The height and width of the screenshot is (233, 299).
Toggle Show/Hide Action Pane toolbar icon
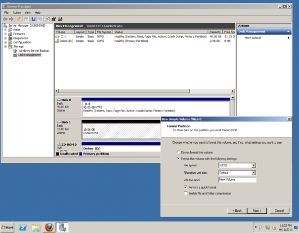pyautogui.click(x=40, y=19)
